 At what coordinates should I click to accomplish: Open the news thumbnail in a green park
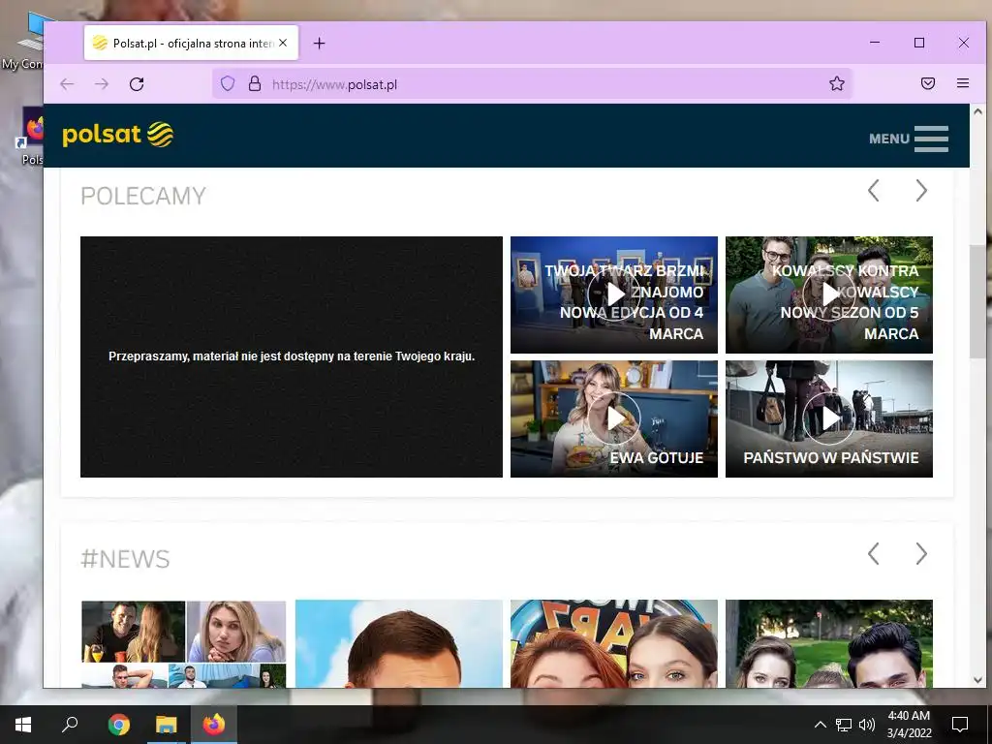(x=829, y=644)
